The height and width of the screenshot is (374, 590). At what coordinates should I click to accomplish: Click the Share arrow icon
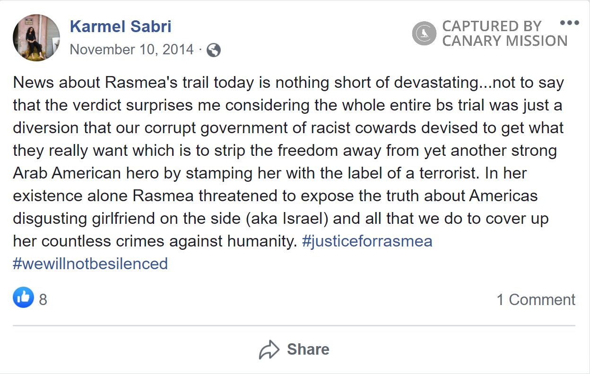pyautogui.click(x=269, y=350)
